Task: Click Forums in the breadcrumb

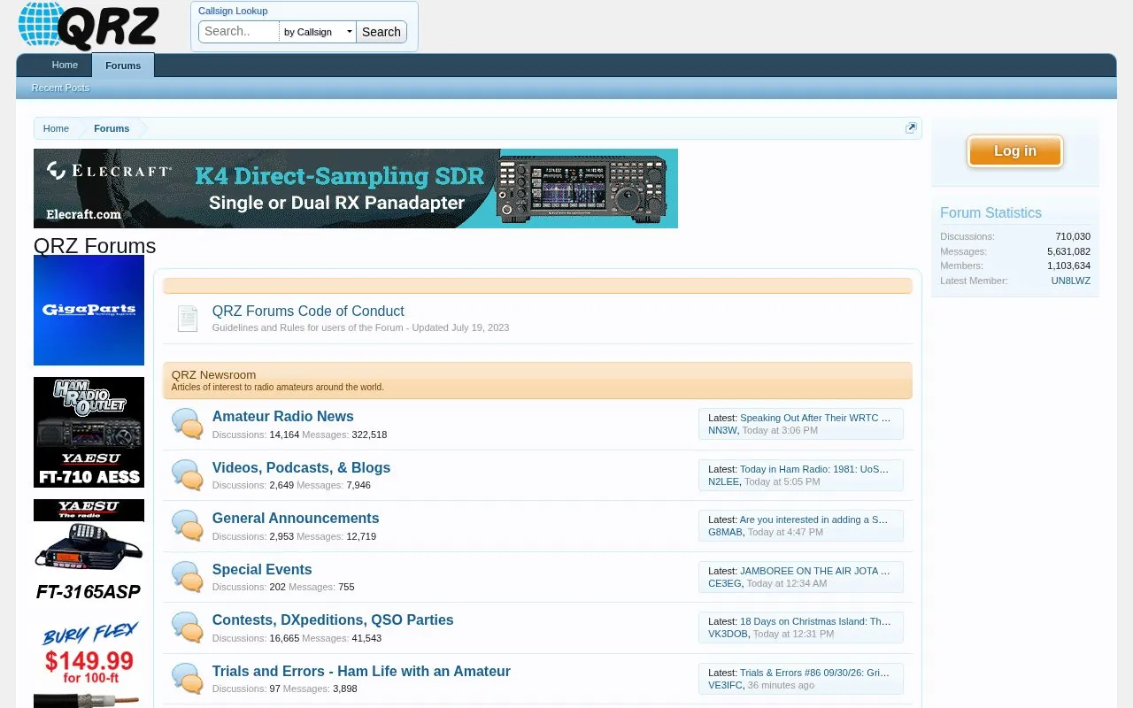Action: [112, 128]
